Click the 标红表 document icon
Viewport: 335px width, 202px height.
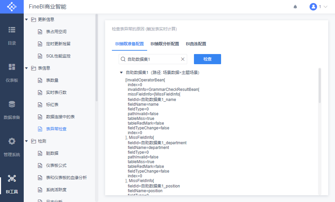point(40,104)
